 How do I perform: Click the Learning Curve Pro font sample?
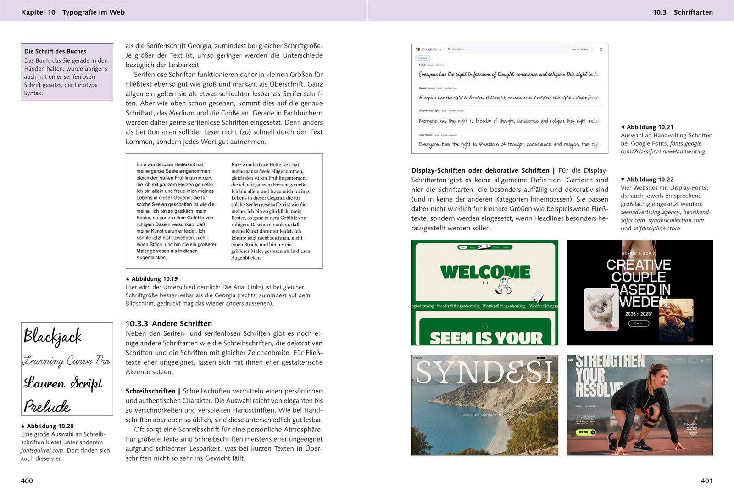tap(67, 361)
